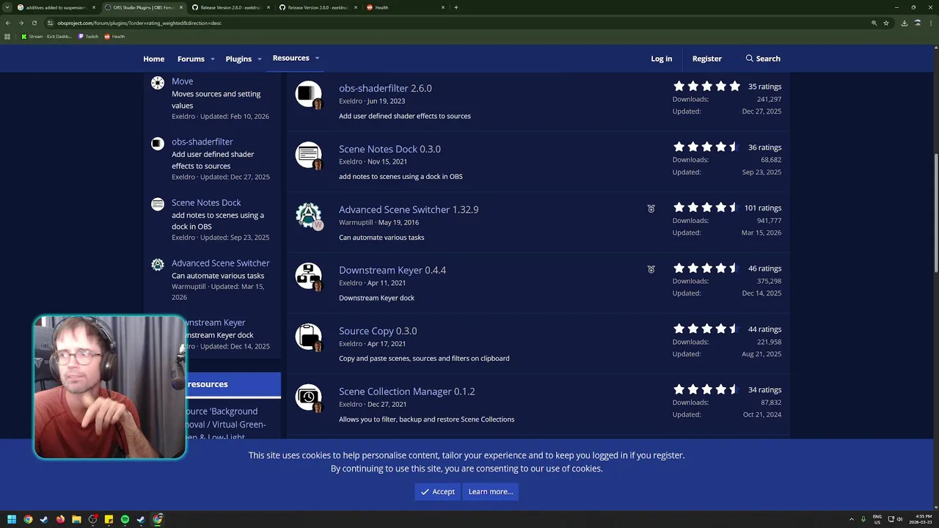Click the star rating on the Source Copy row
Viewport: 939px width, 528px height.
coord(706,329)
